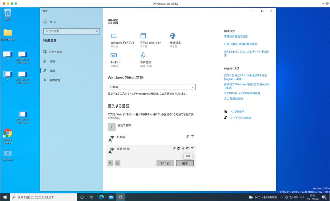
Task: Open Task View on the taskbar
Action: pos(91,197)
